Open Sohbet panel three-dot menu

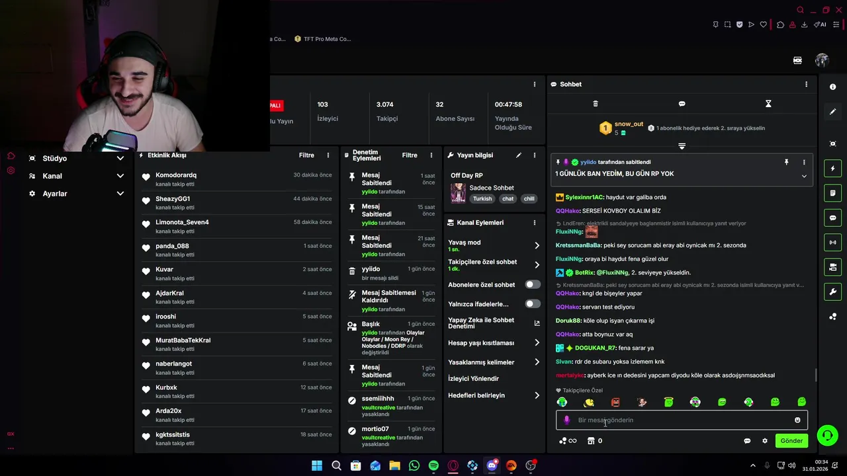click(806, 85)
